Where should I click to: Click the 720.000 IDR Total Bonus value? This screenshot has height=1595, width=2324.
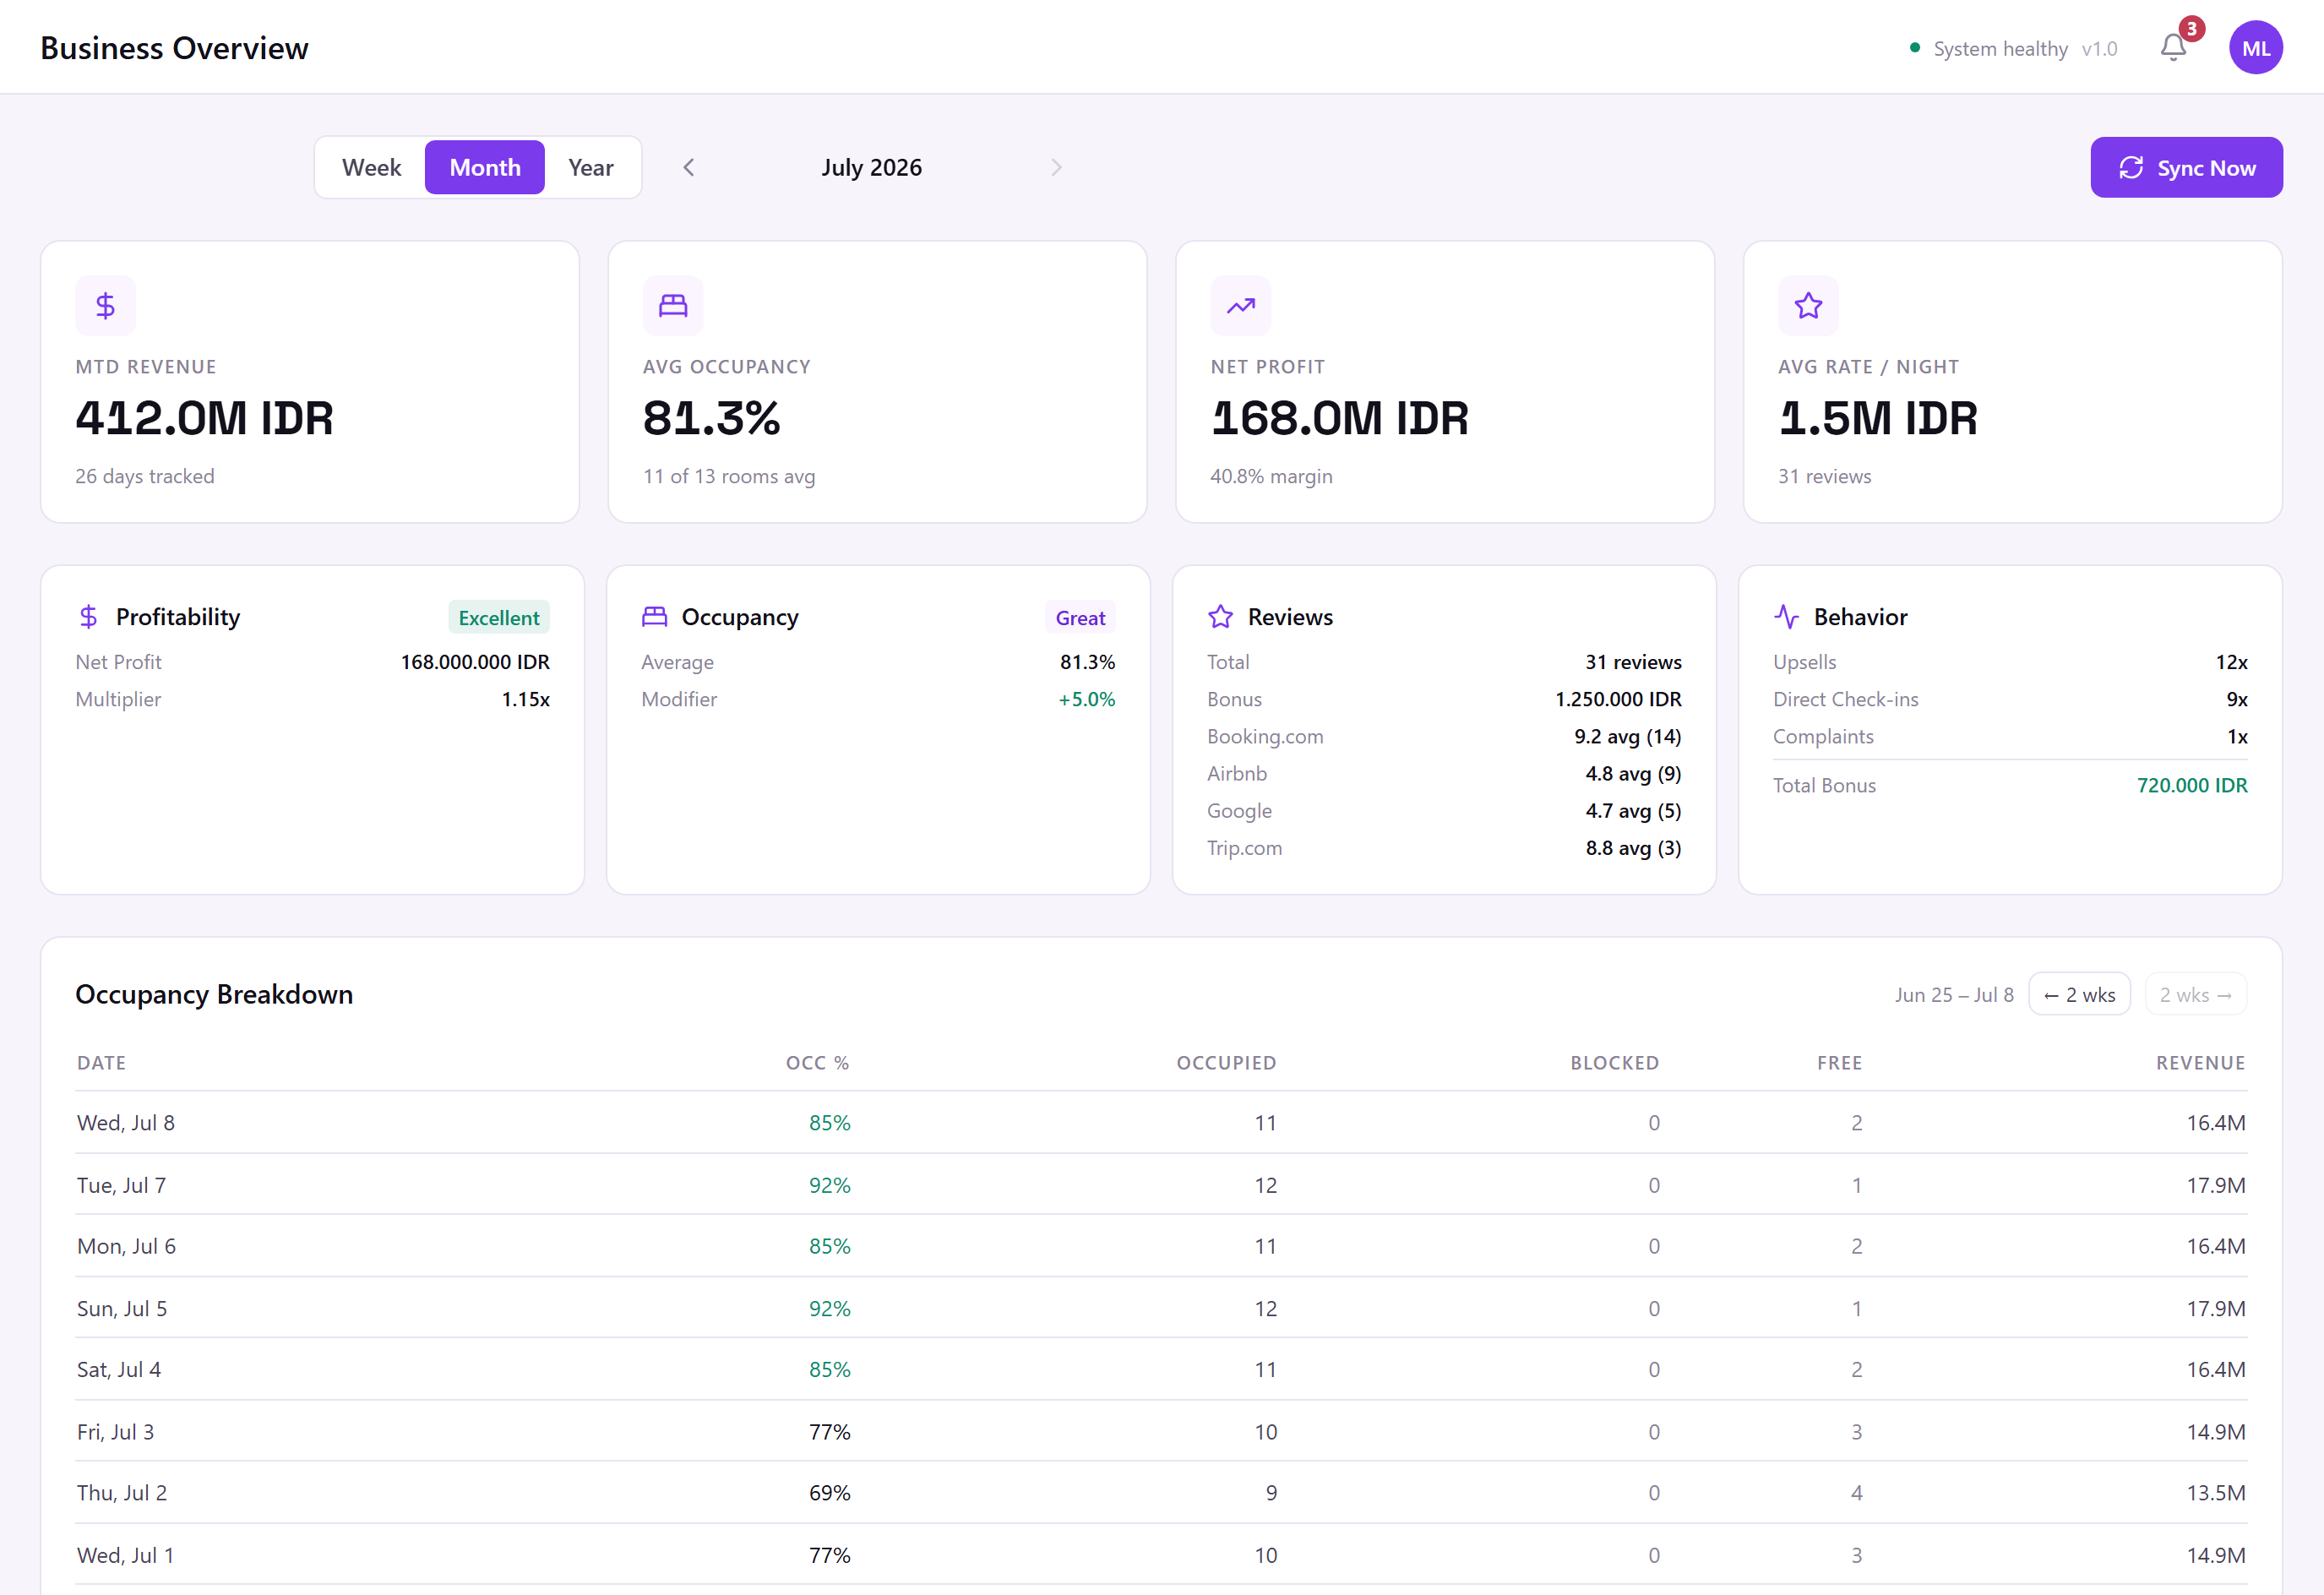click(x=2192, y=785)
